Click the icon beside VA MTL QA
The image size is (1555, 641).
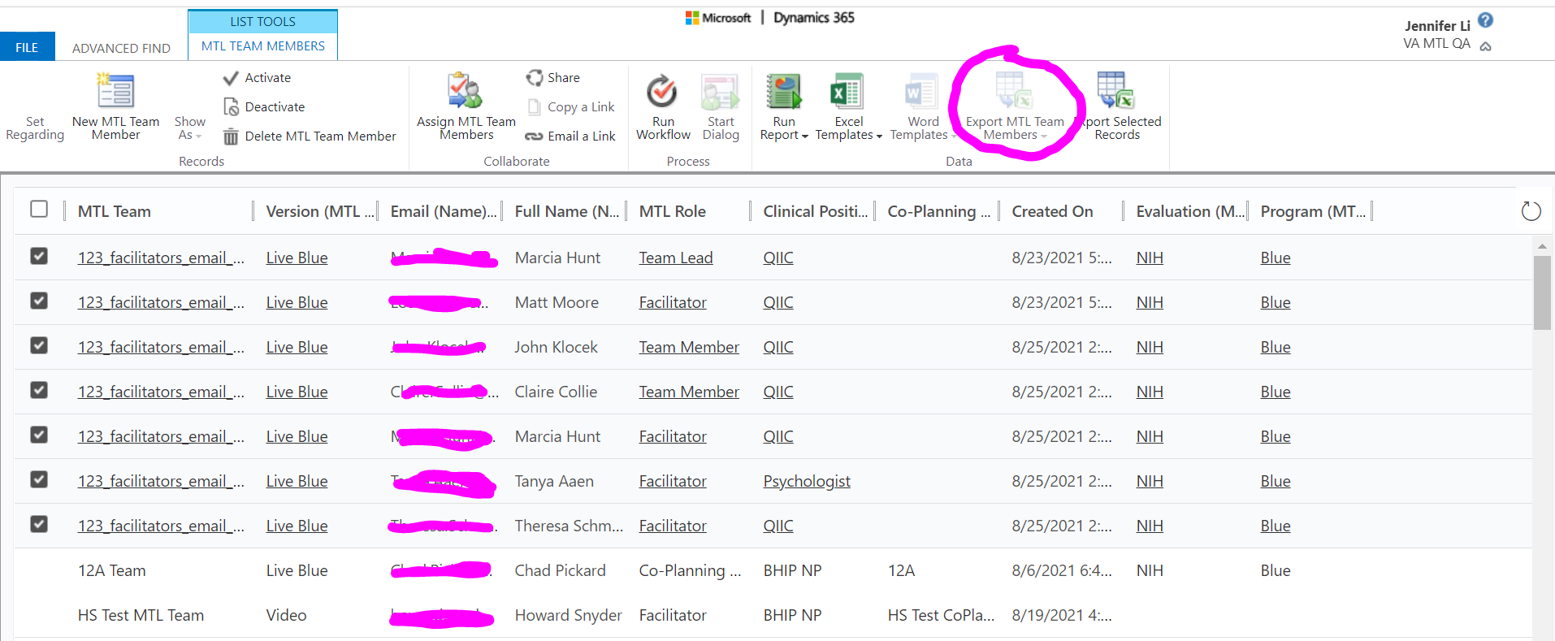tap(1485, 46)
